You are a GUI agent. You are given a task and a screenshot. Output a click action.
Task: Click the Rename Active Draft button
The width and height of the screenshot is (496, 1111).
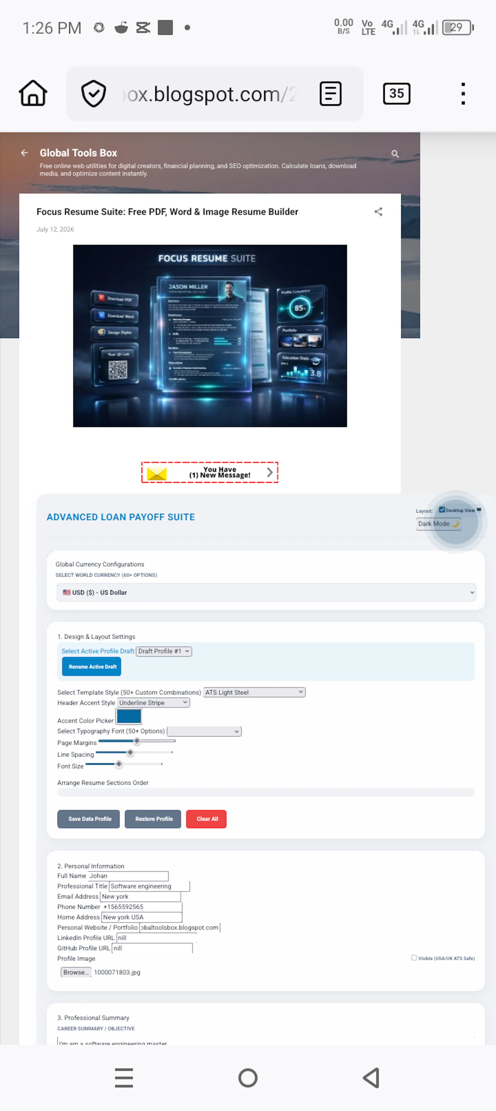[x=92, y=666]
